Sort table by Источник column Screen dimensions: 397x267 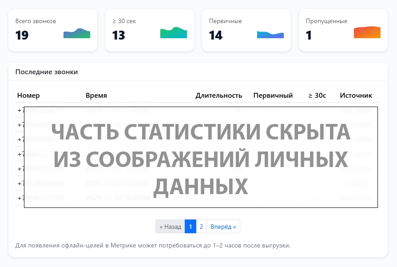pos(356,95)
